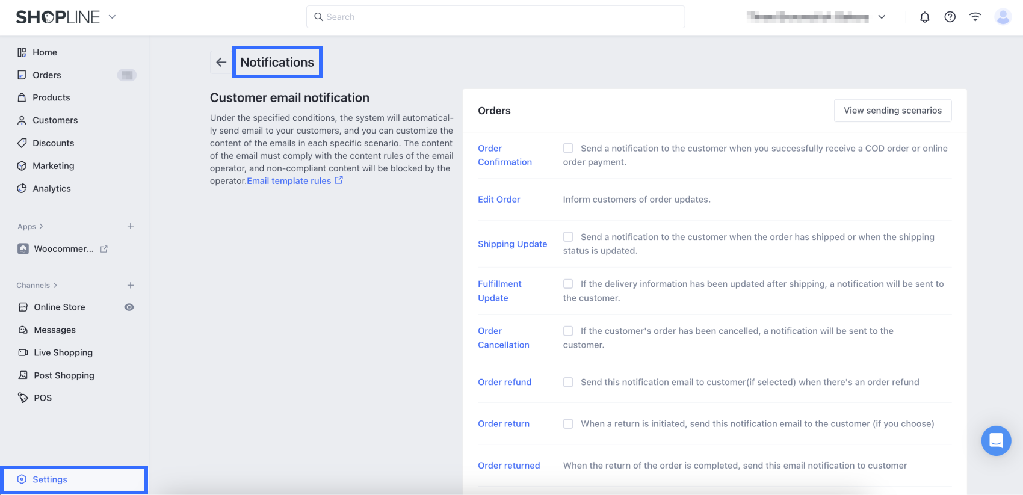1023x495 pixels.
Task: Click the wifi network status icon
Action: click(975, 17)
